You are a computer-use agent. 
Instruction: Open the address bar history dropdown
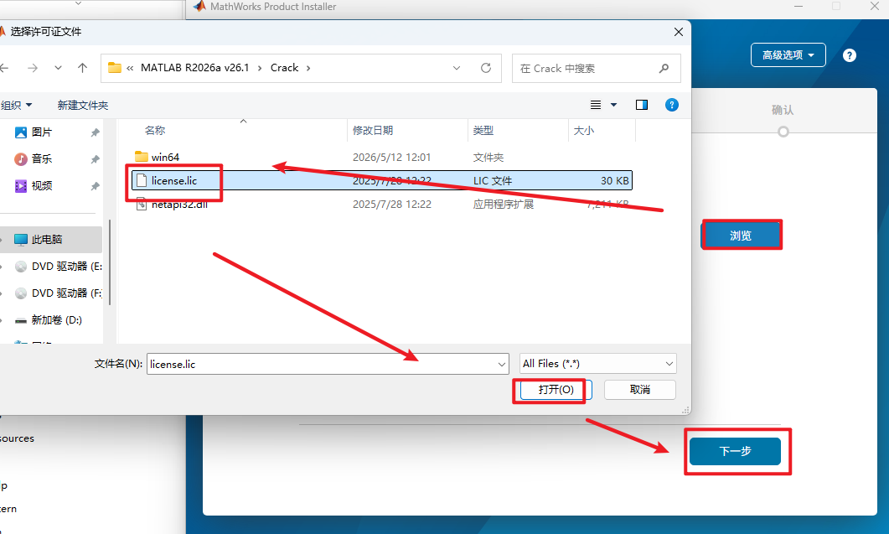click(x=457, y=68)
